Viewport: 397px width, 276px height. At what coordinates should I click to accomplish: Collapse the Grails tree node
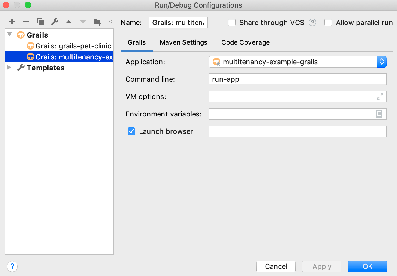(x=10, y=34)
